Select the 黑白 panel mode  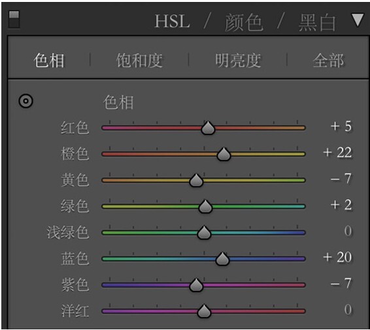tap(317, 22)
